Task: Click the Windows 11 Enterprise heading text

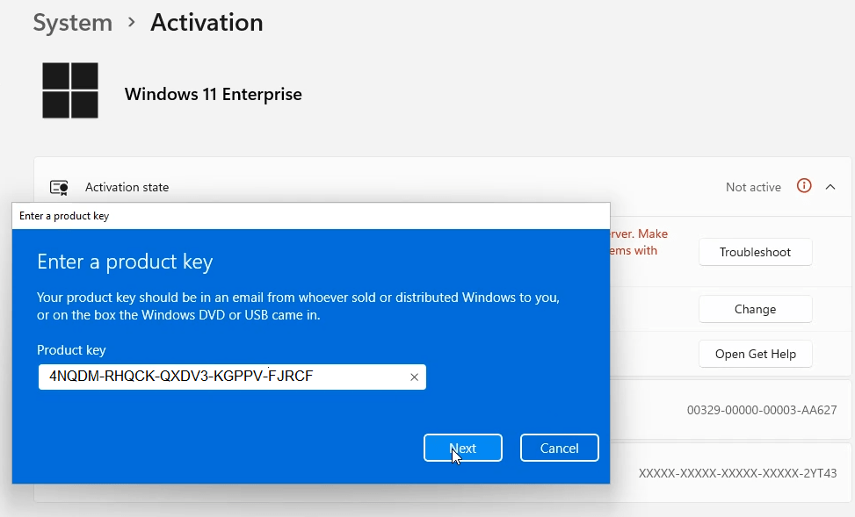Action: coord(213,93)
